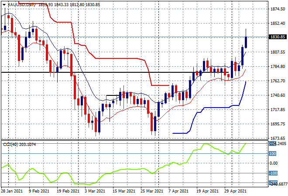
Task: Click the 1874.50 price scale label
Action: coord(278,9)
